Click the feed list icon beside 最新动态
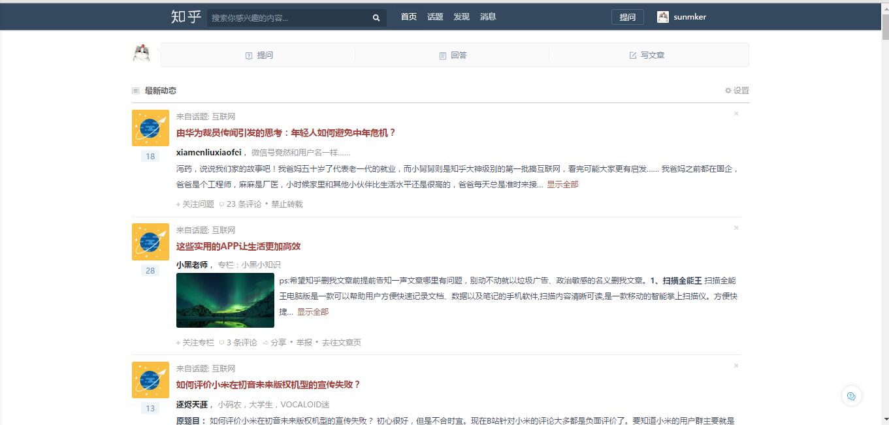This screenshot has width=889, height=425. [x=136, y=91]
